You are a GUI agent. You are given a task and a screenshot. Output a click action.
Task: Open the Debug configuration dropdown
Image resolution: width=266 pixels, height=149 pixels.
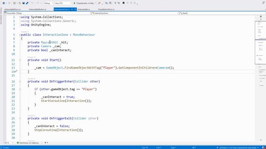tap(48, 3)
